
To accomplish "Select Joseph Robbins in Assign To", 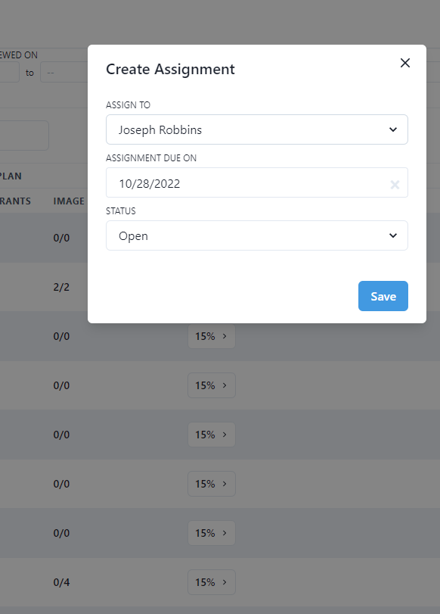I will click(160, 130).
